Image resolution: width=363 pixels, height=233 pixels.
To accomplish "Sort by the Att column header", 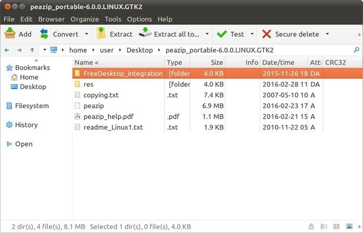I will click(x=315, y=63).
